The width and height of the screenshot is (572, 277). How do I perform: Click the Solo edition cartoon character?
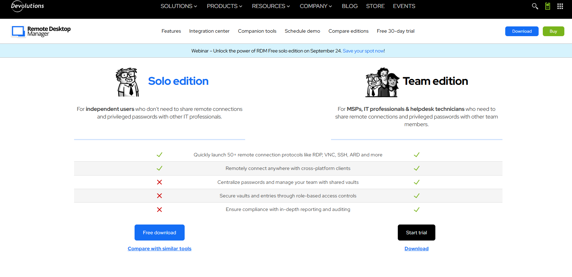click(x=127, y=82)
